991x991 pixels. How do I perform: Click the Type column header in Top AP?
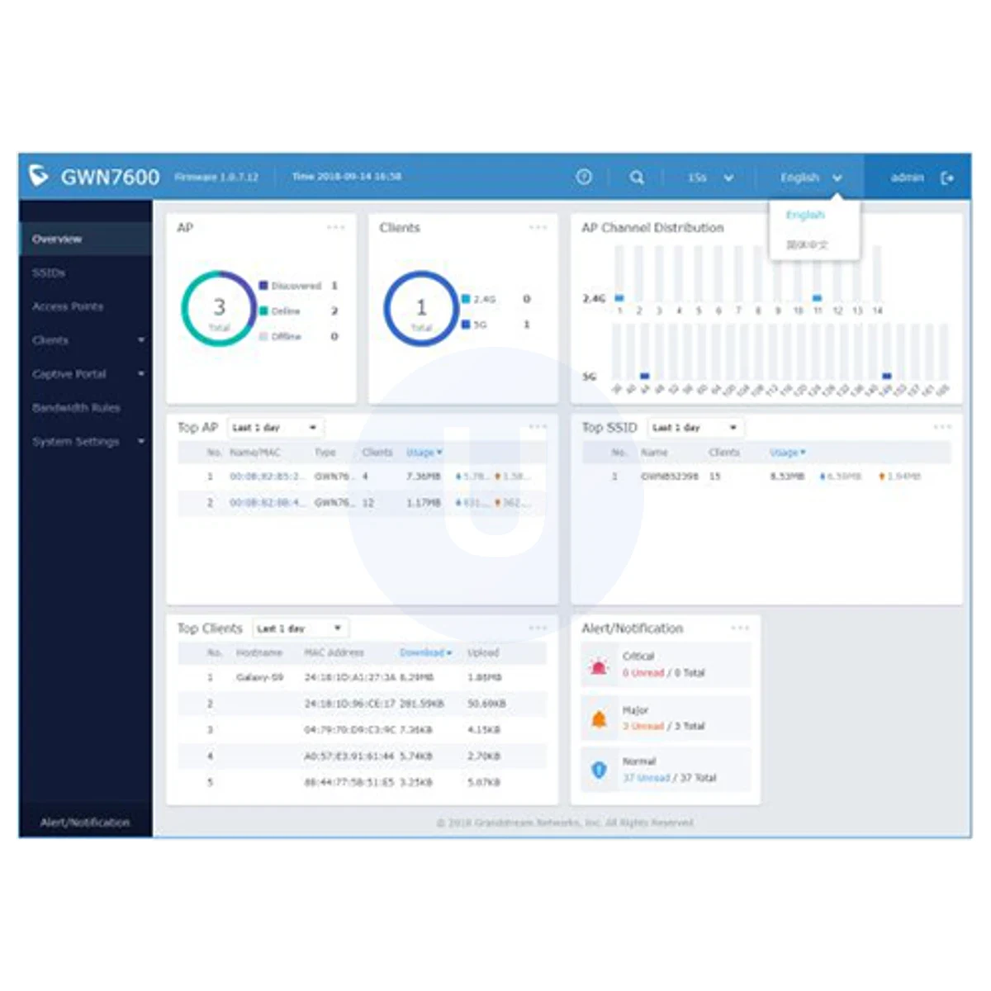tap(325, 453)
